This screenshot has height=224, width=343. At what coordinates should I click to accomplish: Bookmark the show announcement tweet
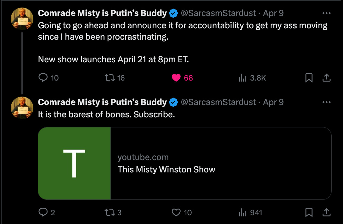pyautogui.click(x=309, y=78)
